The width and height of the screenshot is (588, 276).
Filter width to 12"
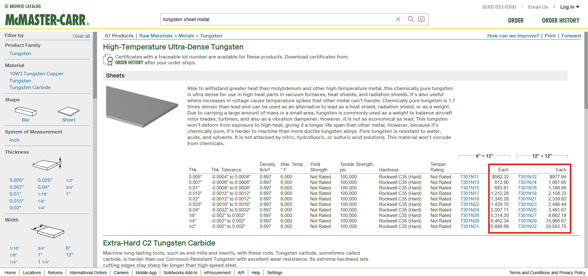(70, 255)
